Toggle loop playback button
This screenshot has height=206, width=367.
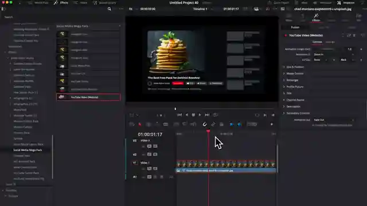(x=216, y=115)
